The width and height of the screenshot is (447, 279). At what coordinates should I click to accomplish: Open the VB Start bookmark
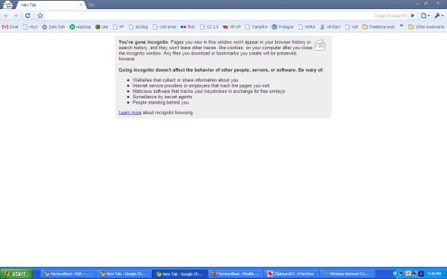330,27
